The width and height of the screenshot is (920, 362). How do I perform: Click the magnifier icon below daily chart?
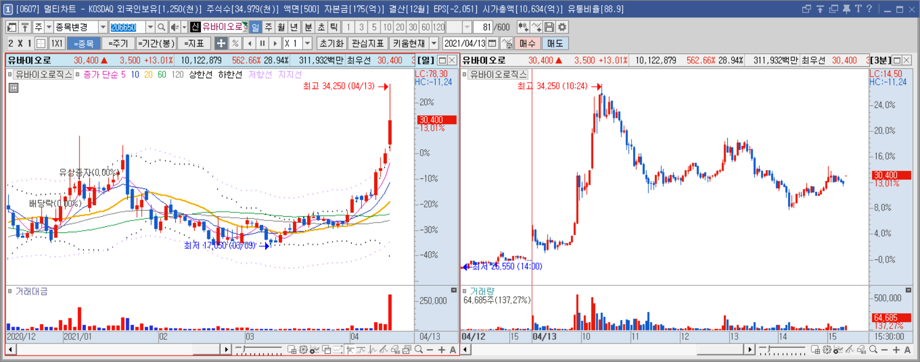[x=419, y=350]
